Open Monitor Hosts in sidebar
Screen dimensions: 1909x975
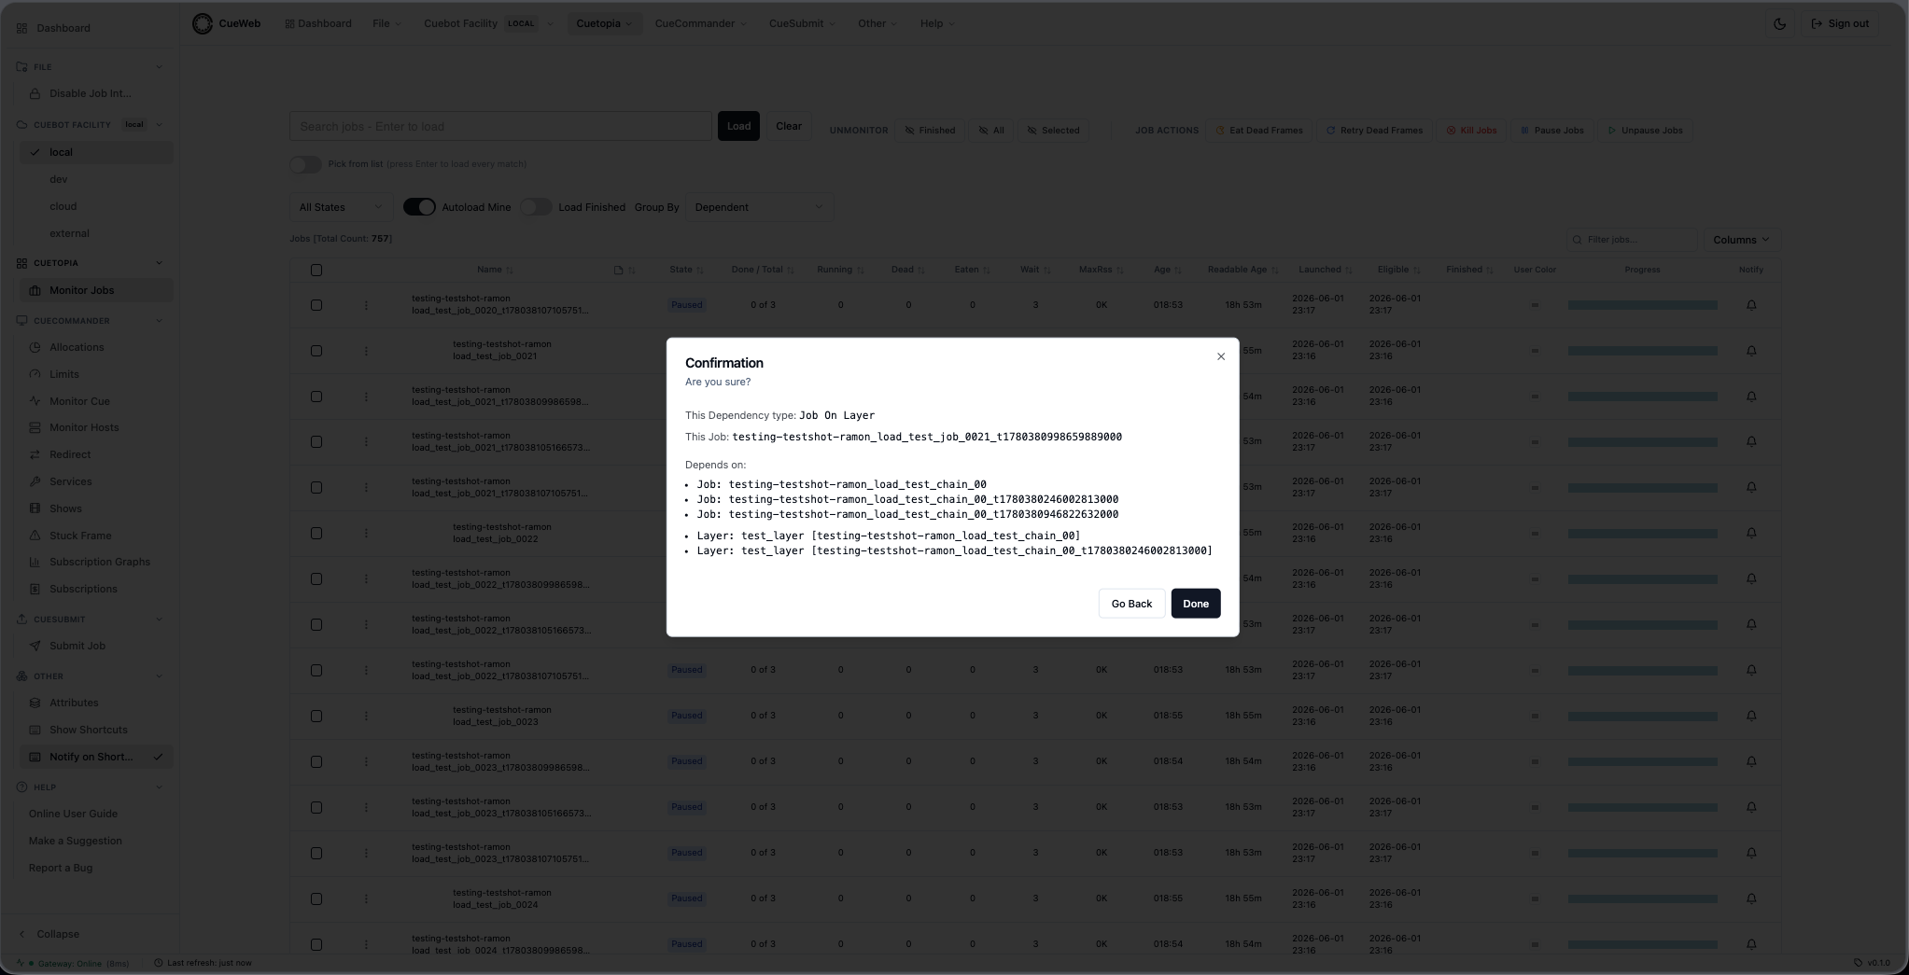click(x=96, y=427)
